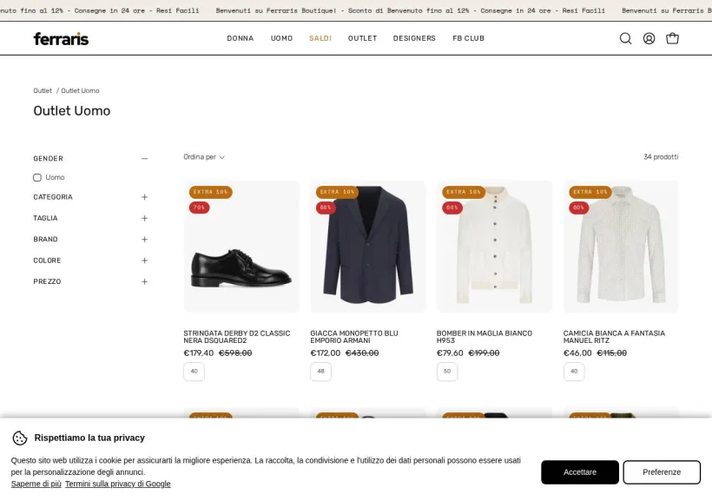712x501 pixels.
Task: Click the ferraris logo
Action: (x=61, y=39)
